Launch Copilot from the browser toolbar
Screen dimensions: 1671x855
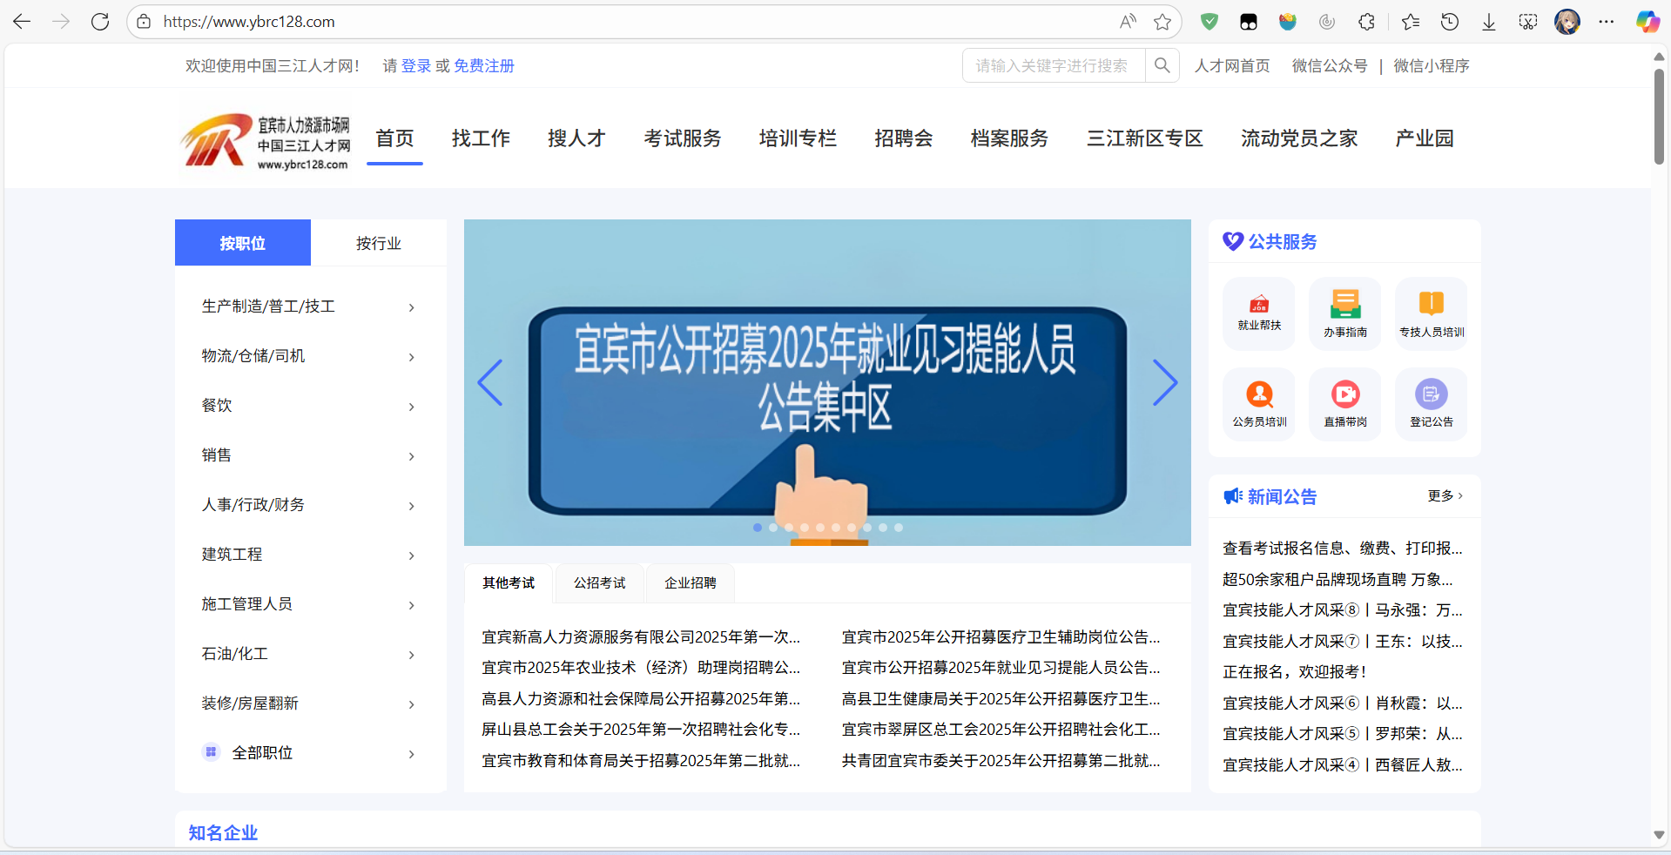pyautogui.click(x=1647, y=21)
